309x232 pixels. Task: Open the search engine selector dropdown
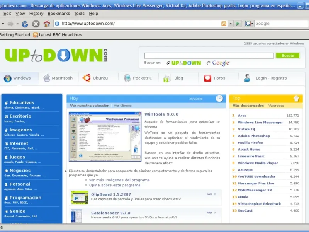pyautogui.click(x=252, y=24)
